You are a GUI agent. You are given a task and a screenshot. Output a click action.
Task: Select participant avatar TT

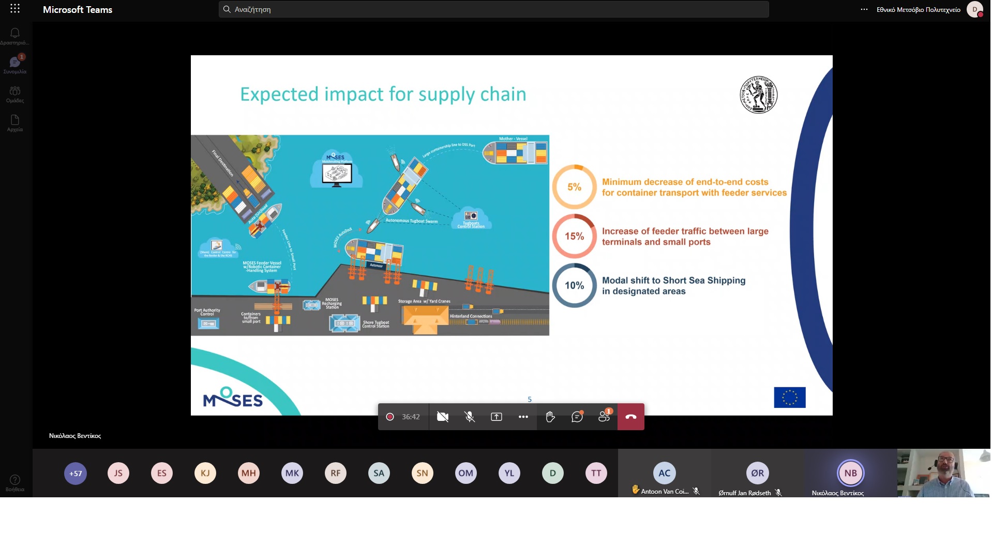(596, 473)
